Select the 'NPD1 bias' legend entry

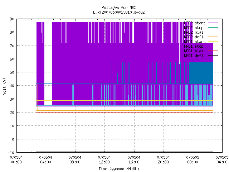[194, 51]
